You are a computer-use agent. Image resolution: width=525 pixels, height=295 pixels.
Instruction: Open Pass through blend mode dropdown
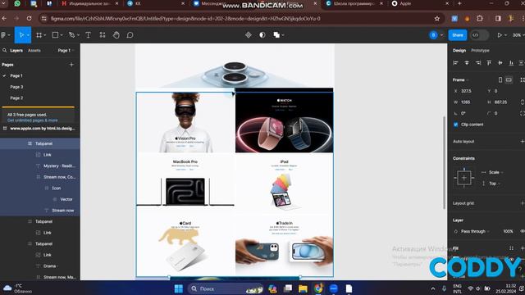[x=475, y=231]
